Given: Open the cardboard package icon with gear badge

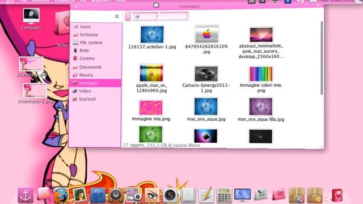Looking at the screenshot, I should click(x=315, y=195).
